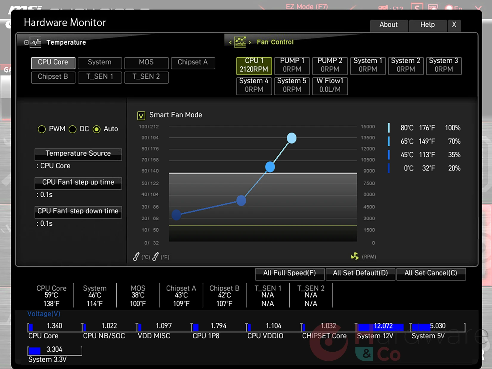Click the System 12V voltage bar

pos(383,327)
